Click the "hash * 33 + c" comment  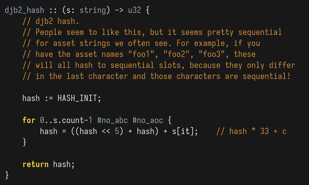(x=251, y=131)
